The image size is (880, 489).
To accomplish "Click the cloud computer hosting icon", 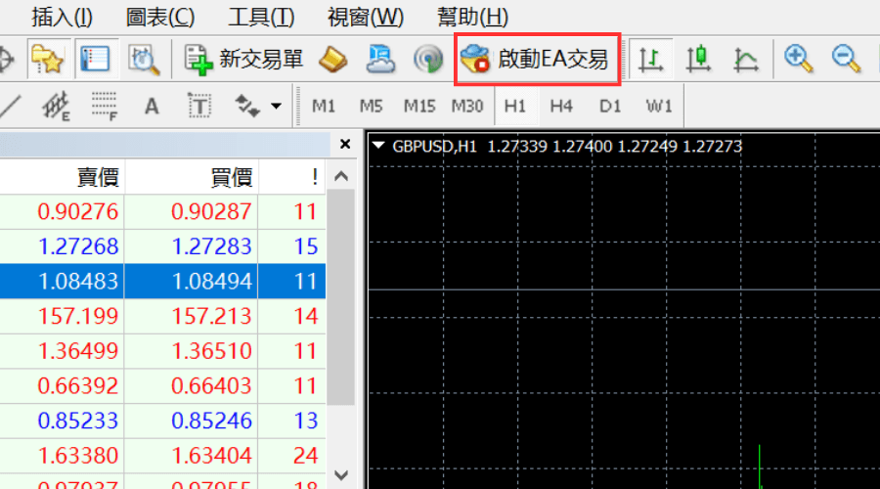I will tap(380, 59).
